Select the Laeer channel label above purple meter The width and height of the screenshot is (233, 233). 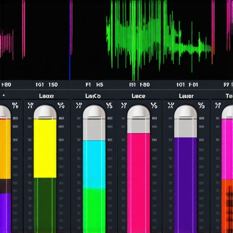point(186,96)
